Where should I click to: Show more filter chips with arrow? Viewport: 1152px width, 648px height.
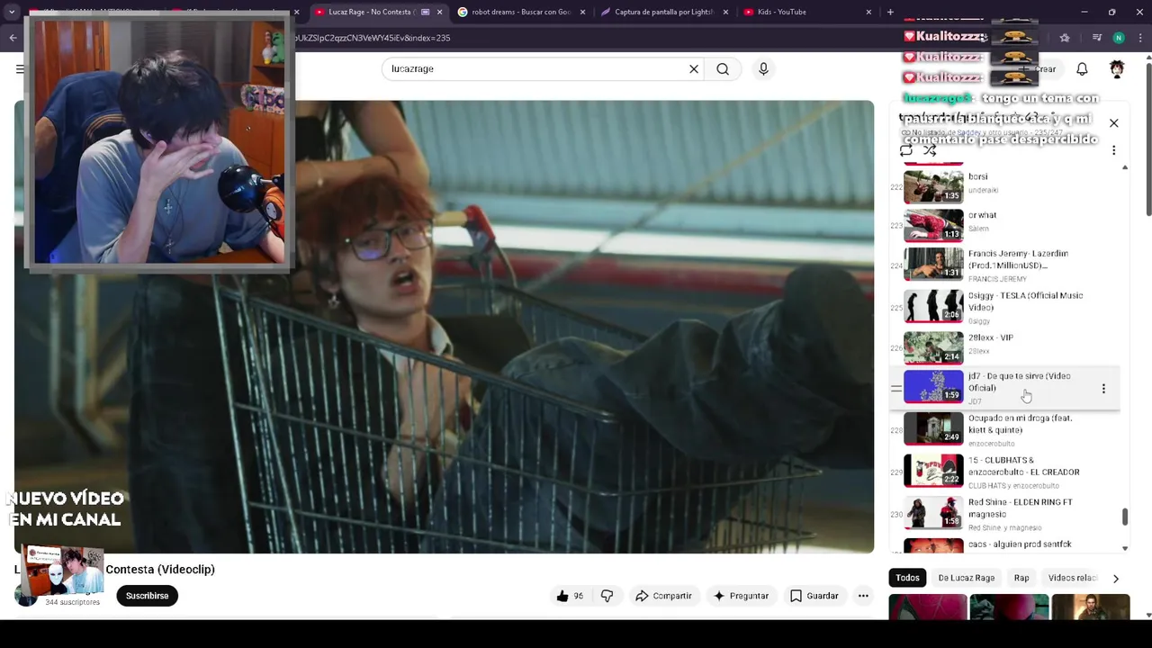(1116, 578)
